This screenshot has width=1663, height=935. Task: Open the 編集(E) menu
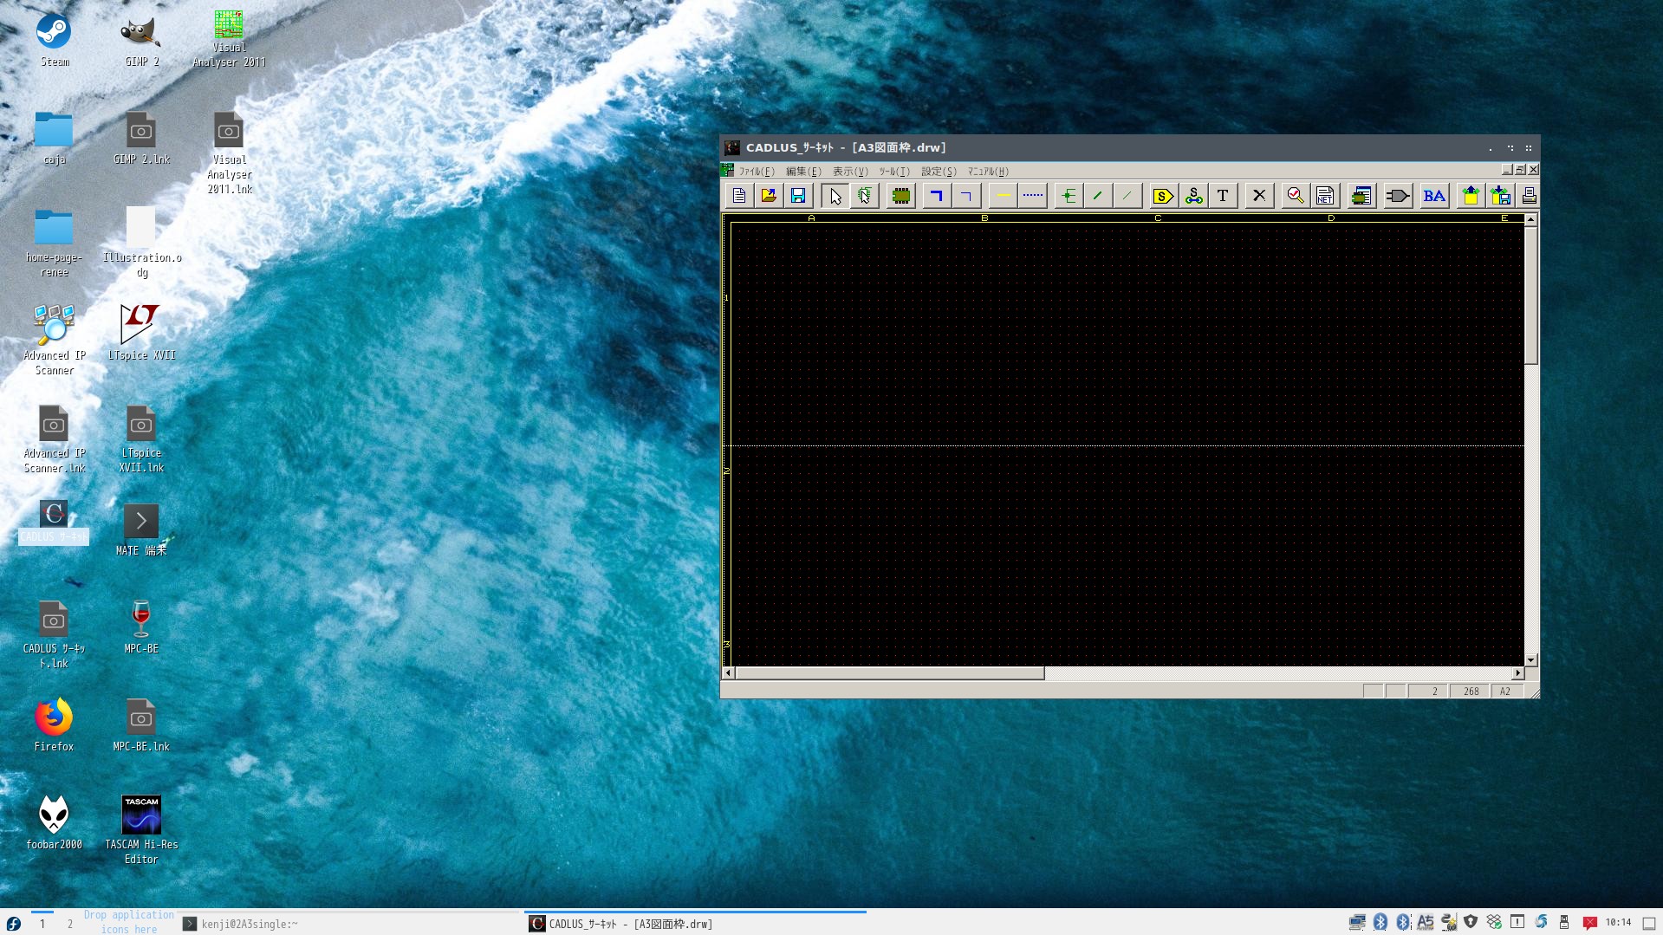click(802, 172)
